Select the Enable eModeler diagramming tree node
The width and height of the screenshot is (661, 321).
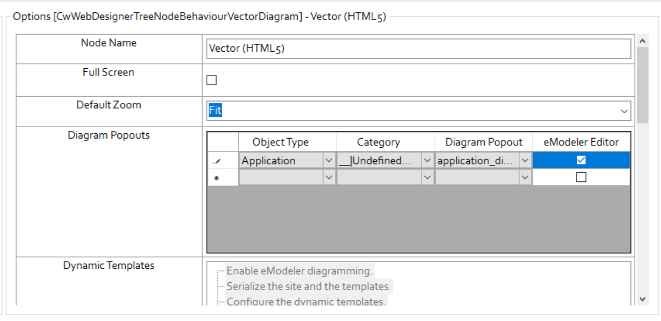[299, 271]
